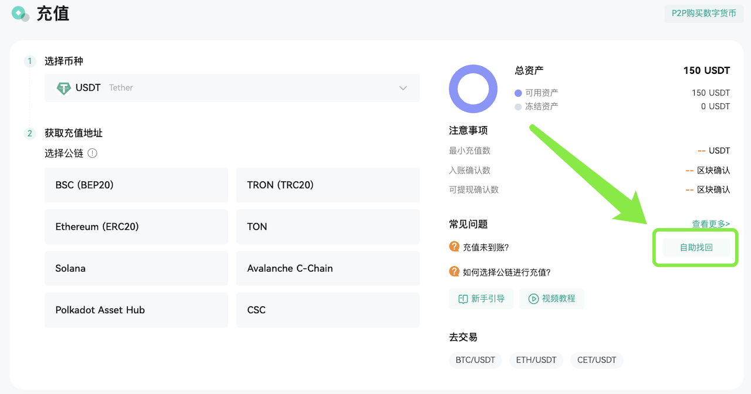Click the 入账确认数 label

[469, 170]
